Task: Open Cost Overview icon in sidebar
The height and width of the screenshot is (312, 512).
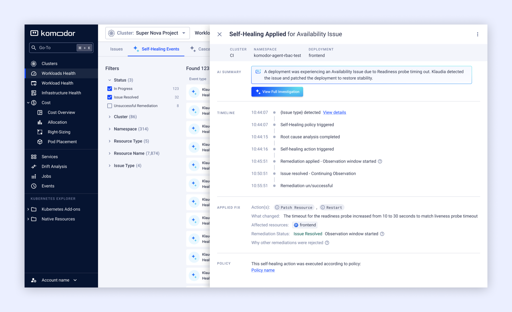Action: [40, 112]
